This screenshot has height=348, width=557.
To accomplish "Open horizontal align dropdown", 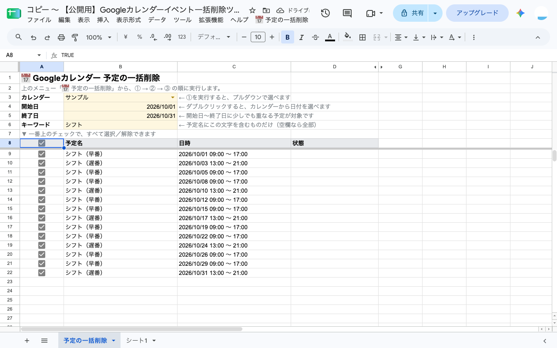I will pos(401,37).
